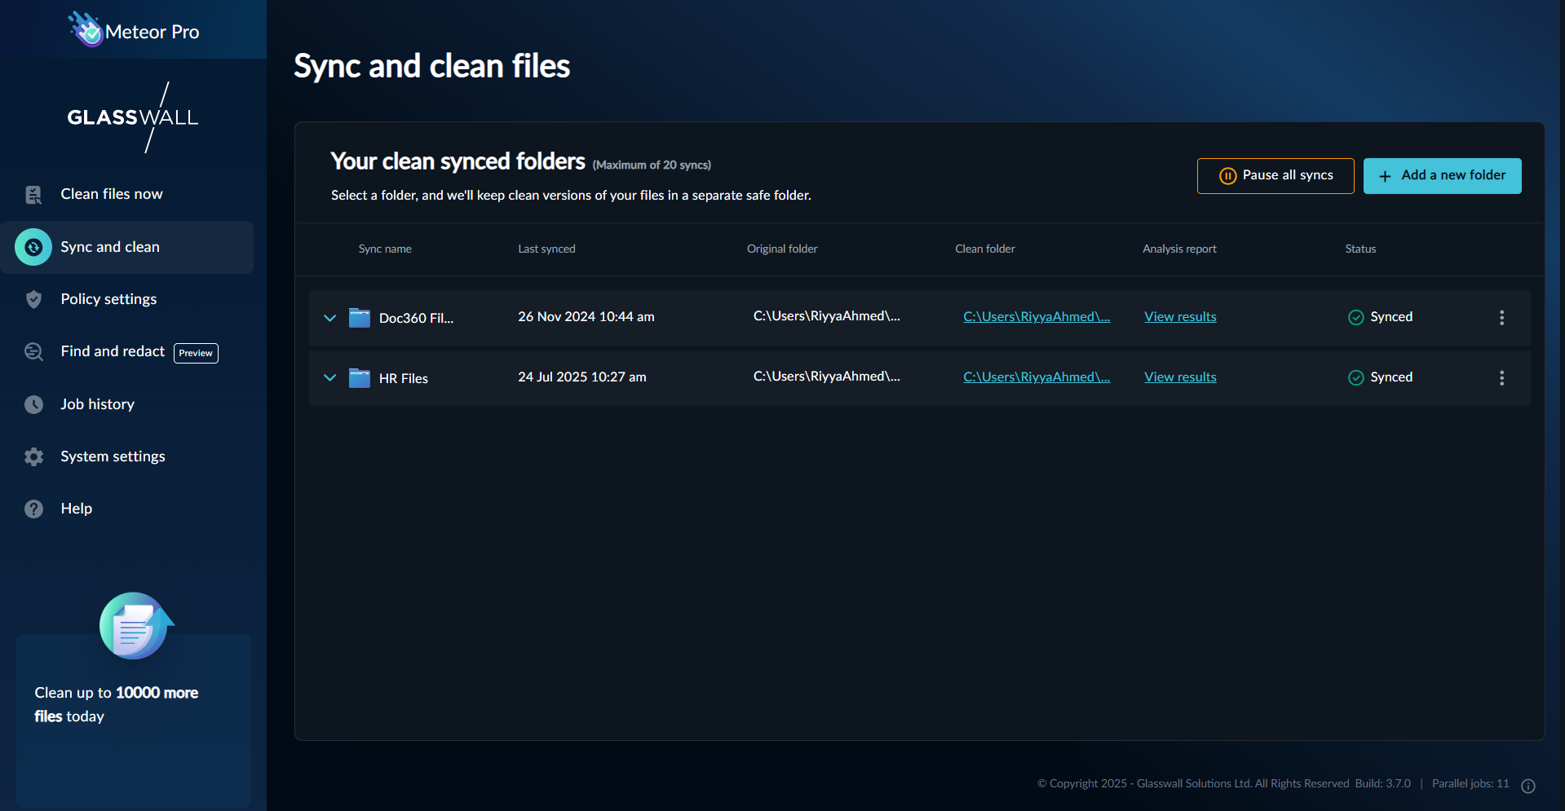
Task: Open the Help section
Action: pyautogui.click(x=77, y=509)
